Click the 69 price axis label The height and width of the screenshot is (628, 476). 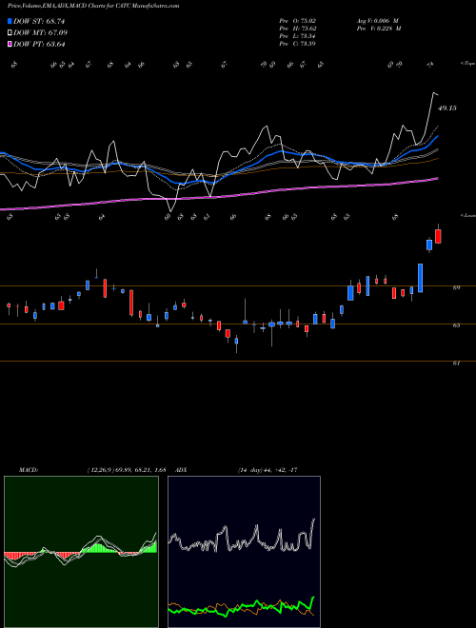click(456, 287)
